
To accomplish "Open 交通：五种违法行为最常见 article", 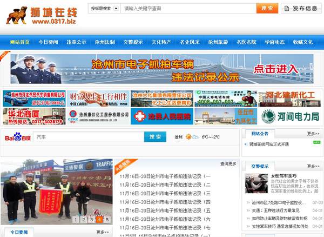I will pyautogui.click(x=275, y=210).
